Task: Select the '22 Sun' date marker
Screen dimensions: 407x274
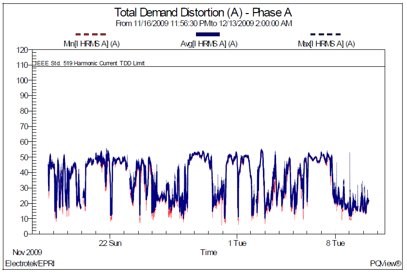Action: (x=110, y=243)
